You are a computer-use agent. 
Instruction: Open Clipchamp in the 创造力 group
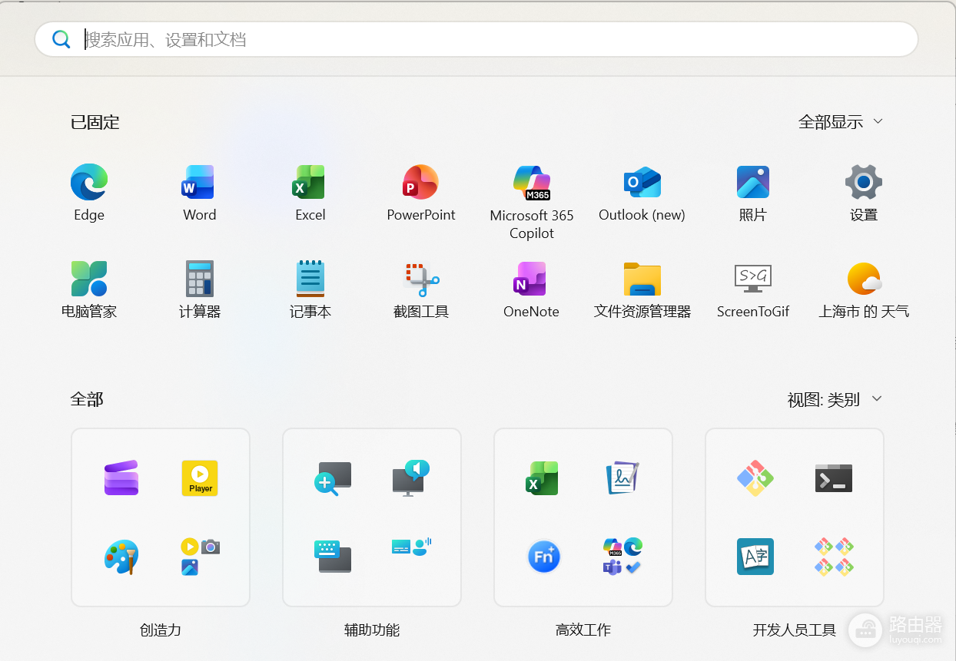(x=121, y=478)
